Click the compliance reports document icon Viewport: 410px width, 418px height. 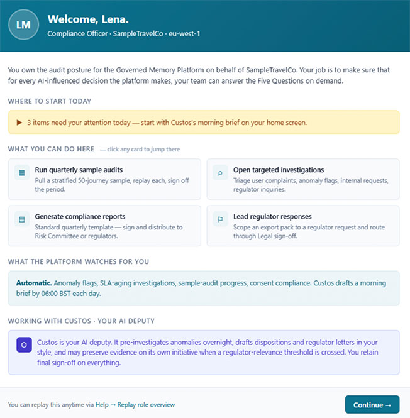pos(22,219)
